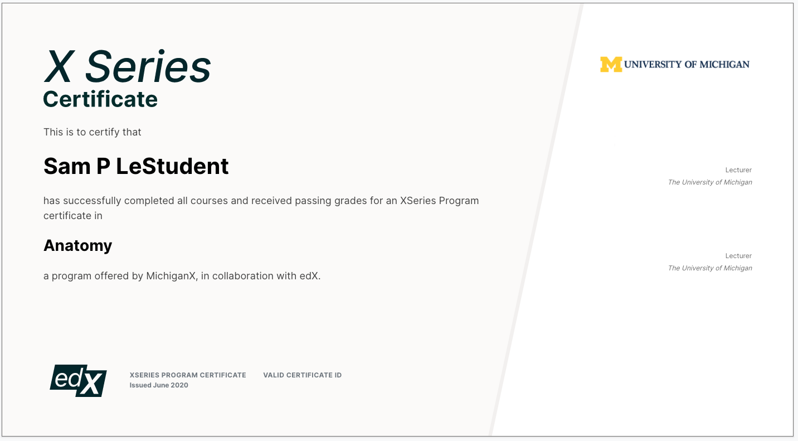Click the University of Michigan wordmark

687,64
